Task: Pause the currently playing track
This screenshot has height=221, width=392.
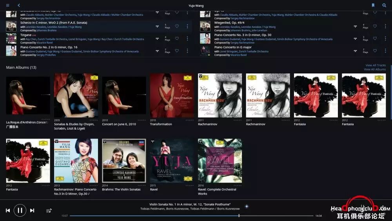Action: (20, 210)
